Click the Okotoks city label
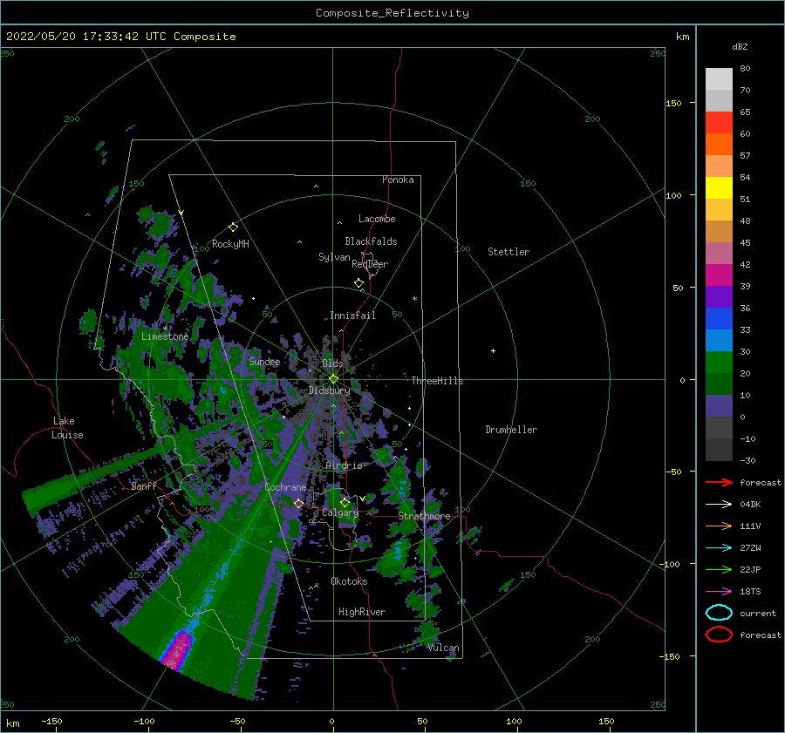The width and height of the screenshot is (785, 733). point(349,581)
